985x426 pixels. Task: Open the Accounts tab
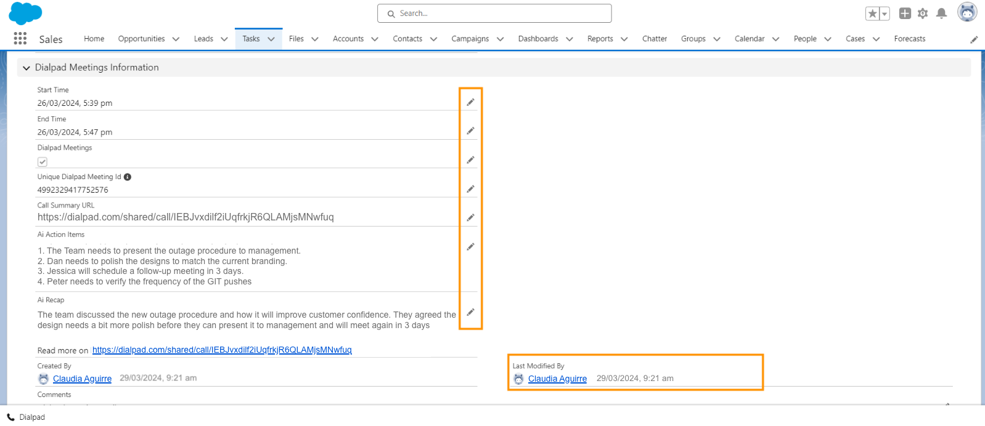tap(348, 39)
